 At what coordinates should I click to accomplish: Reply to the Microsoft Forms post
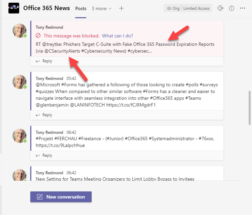click(x=44, y=115)
